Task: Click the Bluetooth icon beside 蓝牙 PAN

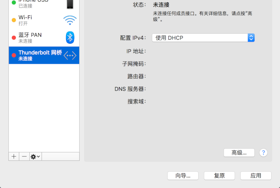Action: coord(70,38)
